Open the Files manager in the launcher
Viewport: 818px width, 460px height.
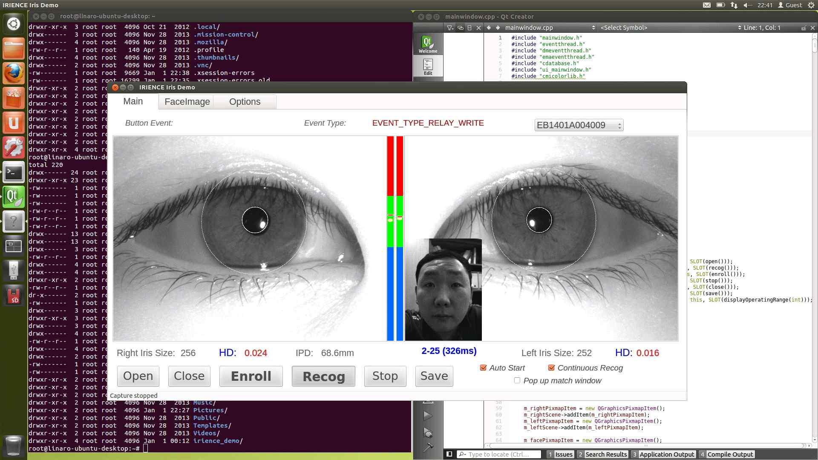click(14, 49)
